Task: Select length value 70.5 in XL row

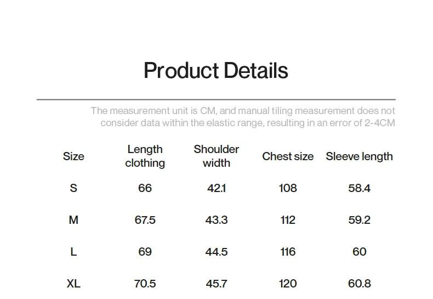Action: [145, 284]
